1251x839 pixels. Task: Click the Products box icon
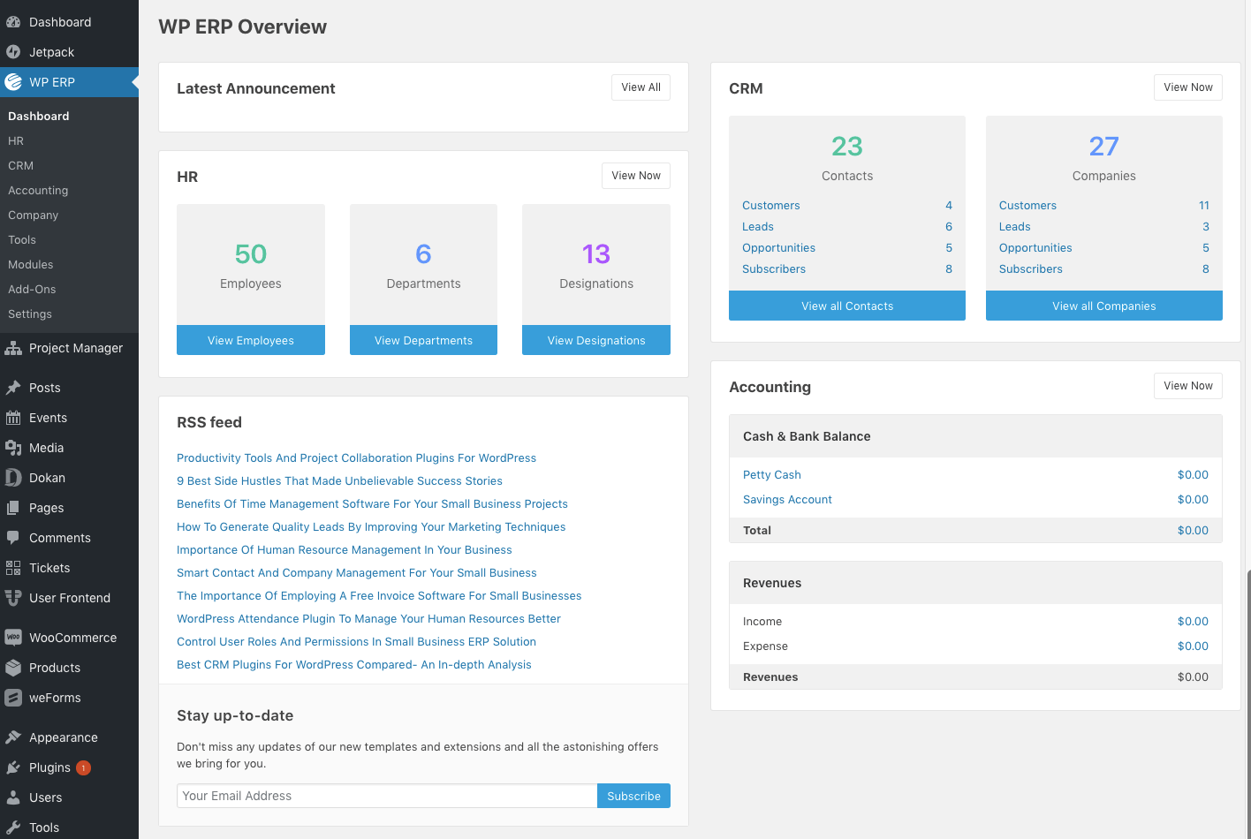(x=13, y=668)
